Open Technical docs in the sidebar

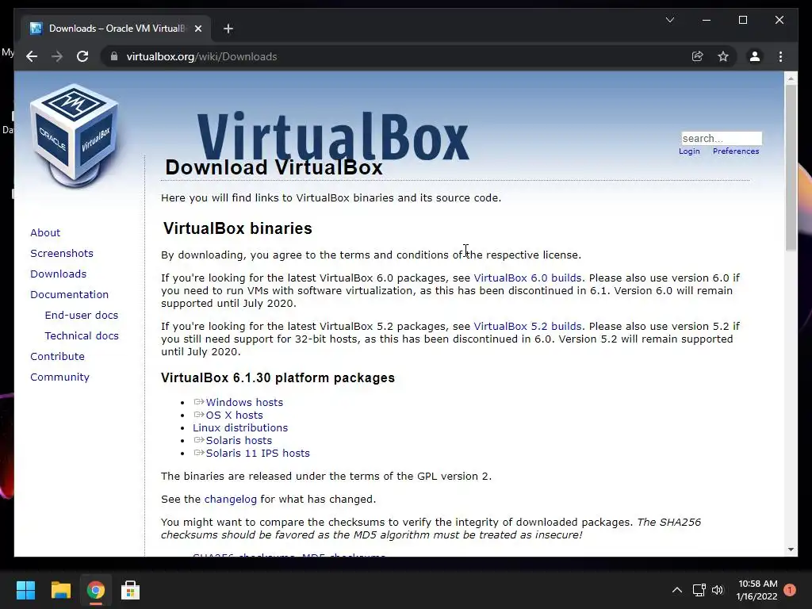coord(82,336)
